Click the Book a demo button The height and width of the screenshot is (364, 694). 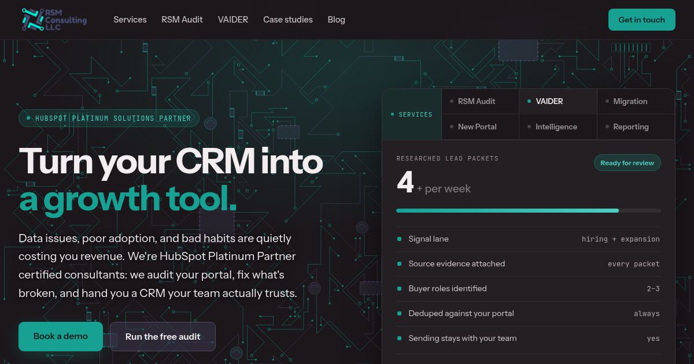click(61, 336)
